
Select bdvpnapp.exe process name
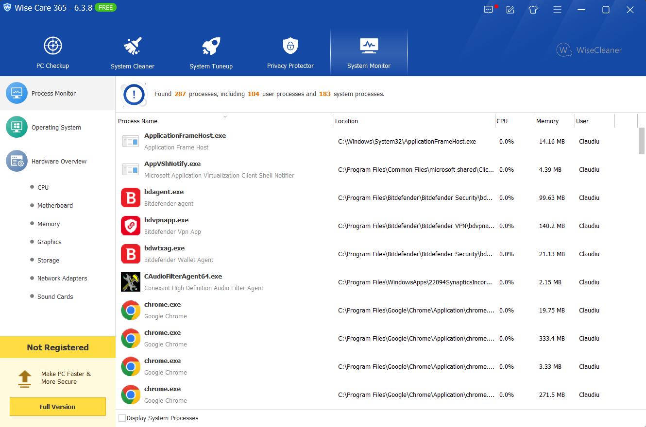tap(166, 220)
